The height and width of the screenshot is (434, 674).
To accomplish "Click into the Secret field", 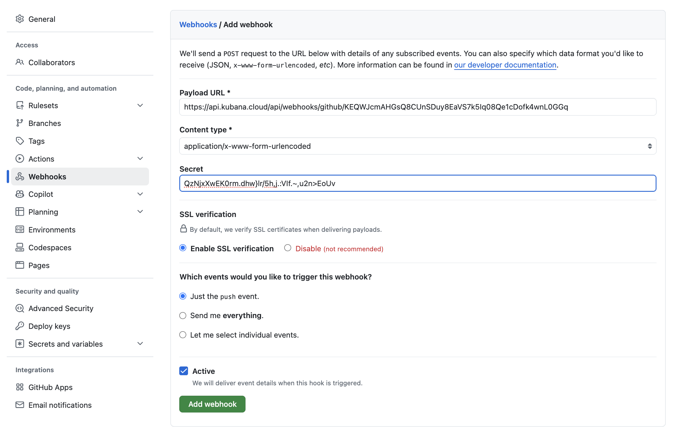I will click(x=418, y=183).
